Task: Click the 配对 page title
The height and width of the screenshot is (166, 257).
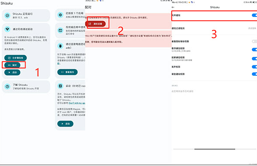Action: click(x=88, y=7)
